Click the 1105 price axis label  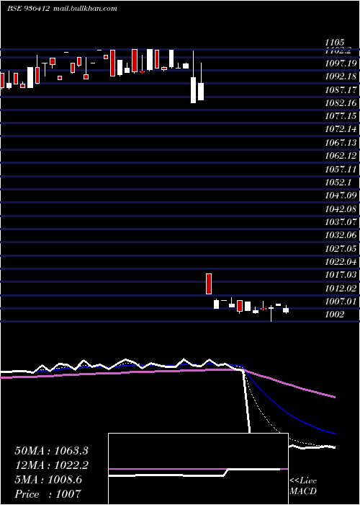pyautogui.click(x=335, y=42)
